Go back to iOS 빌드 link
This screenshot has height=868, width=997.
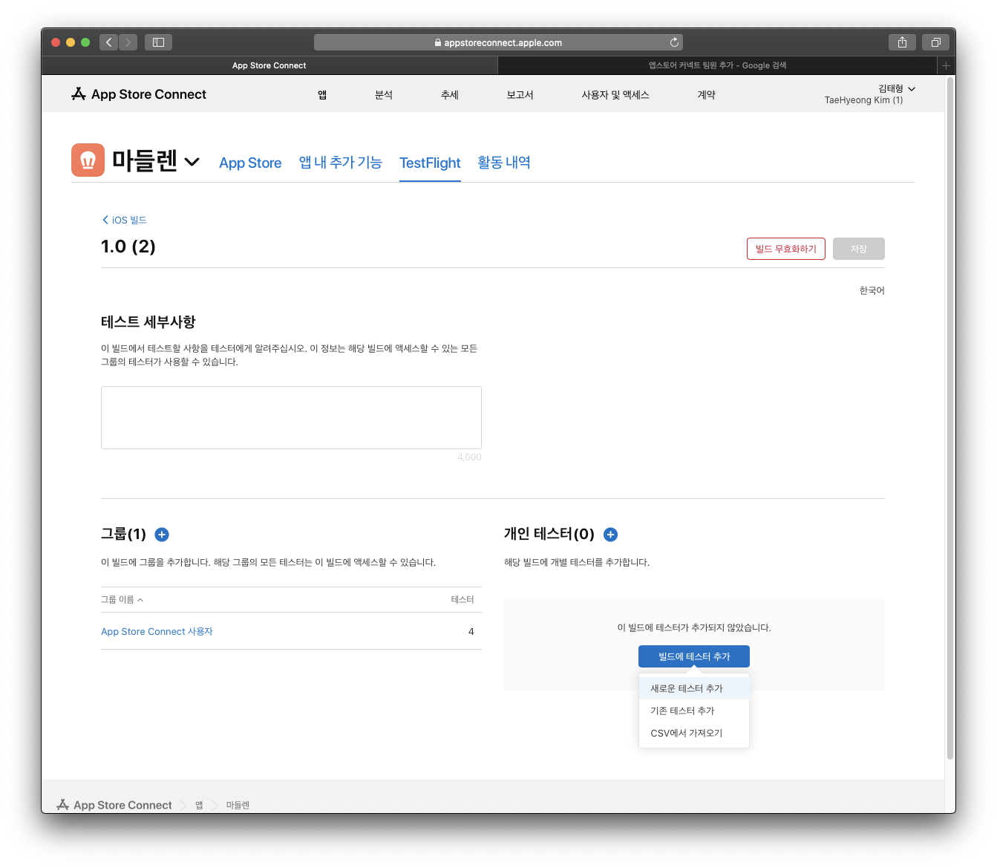125,220
